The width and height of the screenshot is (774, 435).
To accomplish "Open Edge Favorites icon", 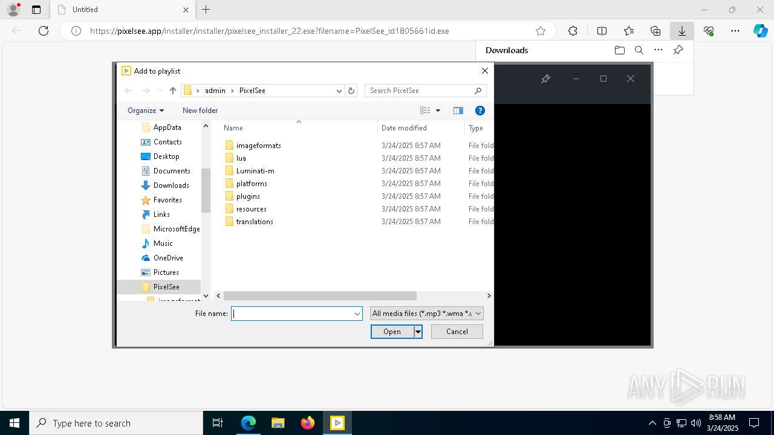I will click(x=629, y=31).
